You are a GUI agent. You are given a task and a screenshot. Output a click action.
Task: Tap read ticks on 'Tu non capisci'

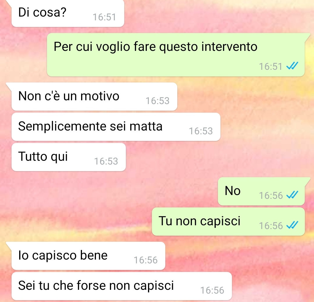click(x=292, y=225)
